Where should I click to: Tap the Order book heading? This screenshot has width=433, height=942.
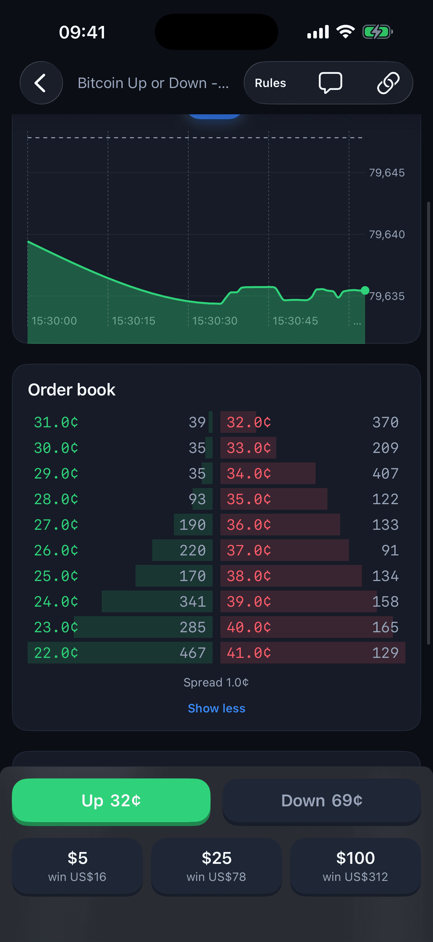72,390
